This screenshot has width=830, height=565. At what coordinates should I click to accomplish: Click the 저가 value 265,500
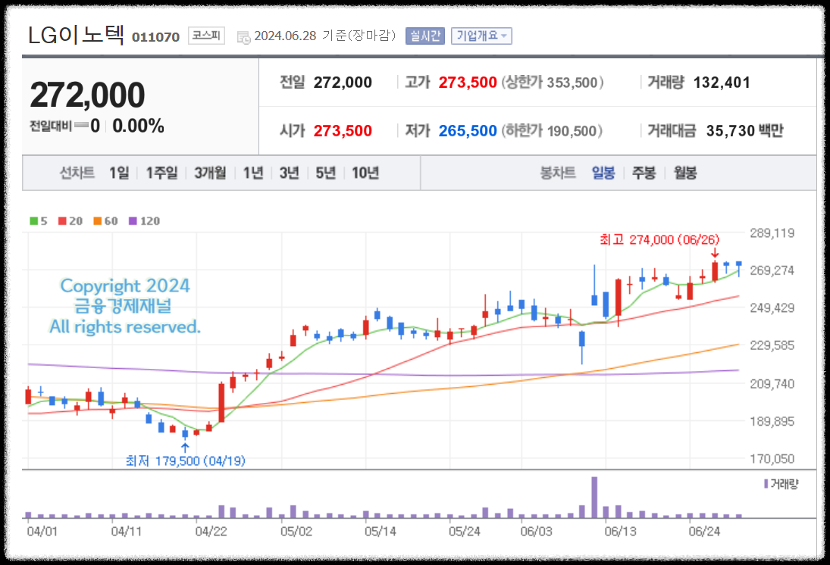click(x=468, y=131)
